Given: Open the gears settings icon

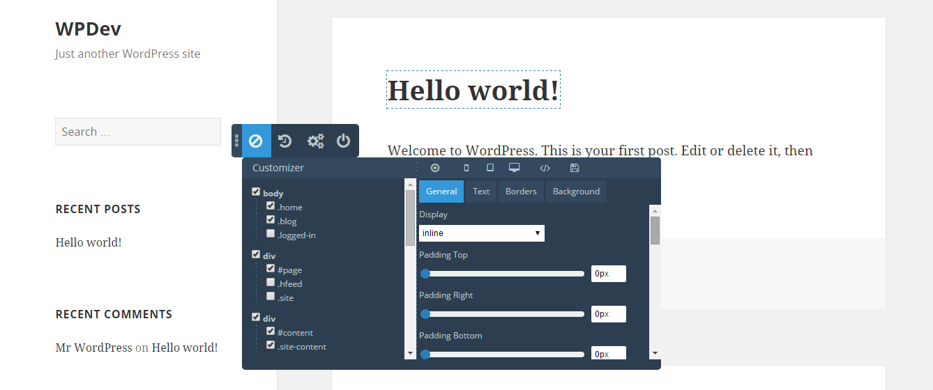Looking at the screenshot, I should (315, 141).
